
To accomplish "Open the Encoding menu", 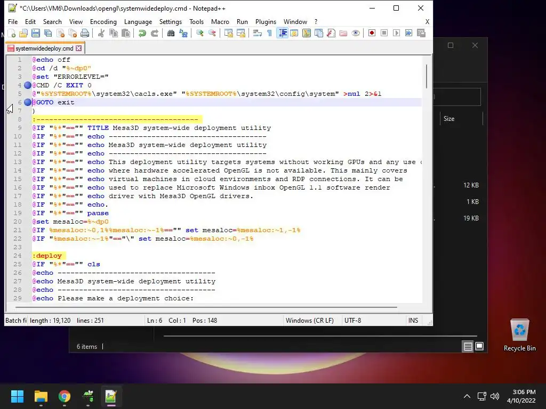I will [103, 21].
